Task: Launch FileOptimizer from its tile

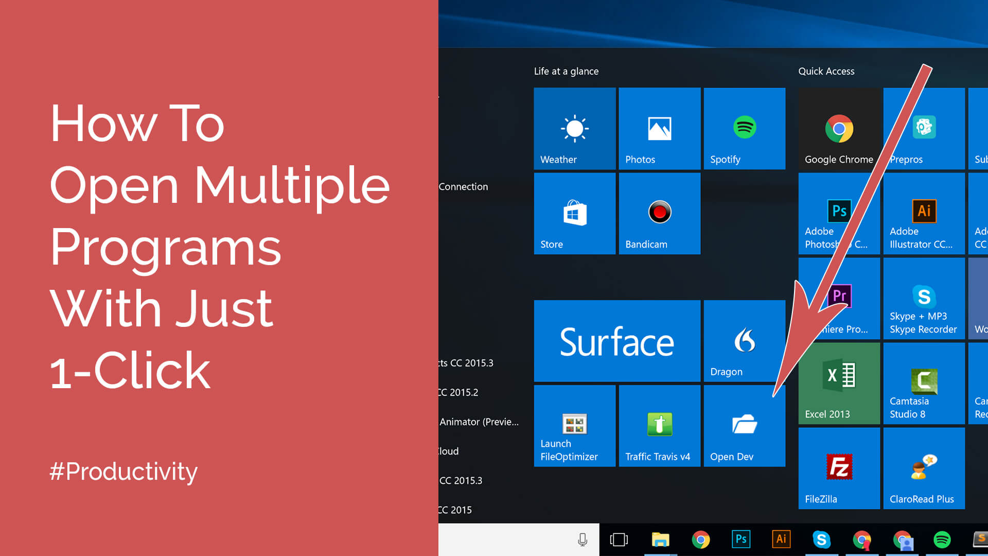Action: pos(574,426)
